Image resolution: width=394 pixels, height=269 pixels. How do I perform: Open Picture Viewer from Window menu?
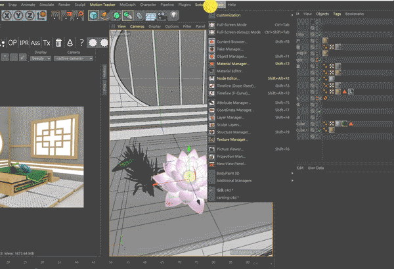[250, 149]
